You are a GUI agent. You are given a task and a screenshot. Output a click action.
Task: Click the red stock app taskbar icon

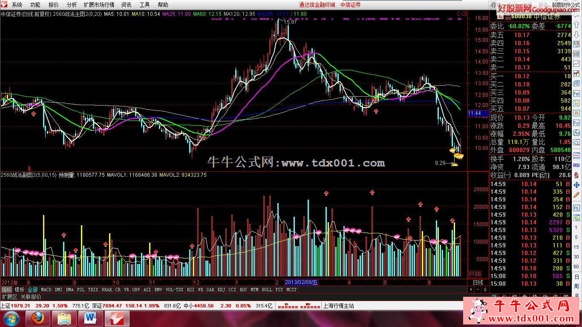pyautogui.click(x=117, y=318)
